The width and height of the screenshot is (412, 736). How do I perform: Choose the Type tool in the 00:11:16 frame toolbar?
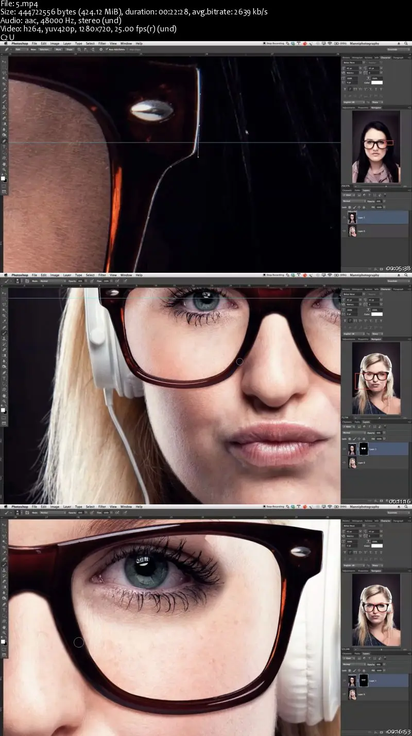[x=4, y=378]
